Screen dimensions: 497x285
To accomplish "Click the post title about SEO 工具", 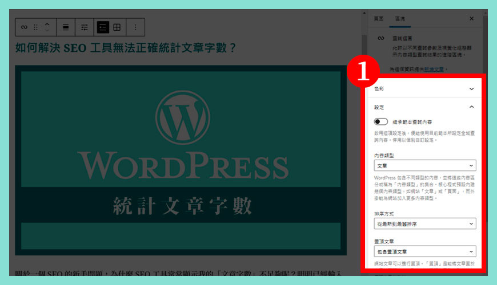I will 126,48.
